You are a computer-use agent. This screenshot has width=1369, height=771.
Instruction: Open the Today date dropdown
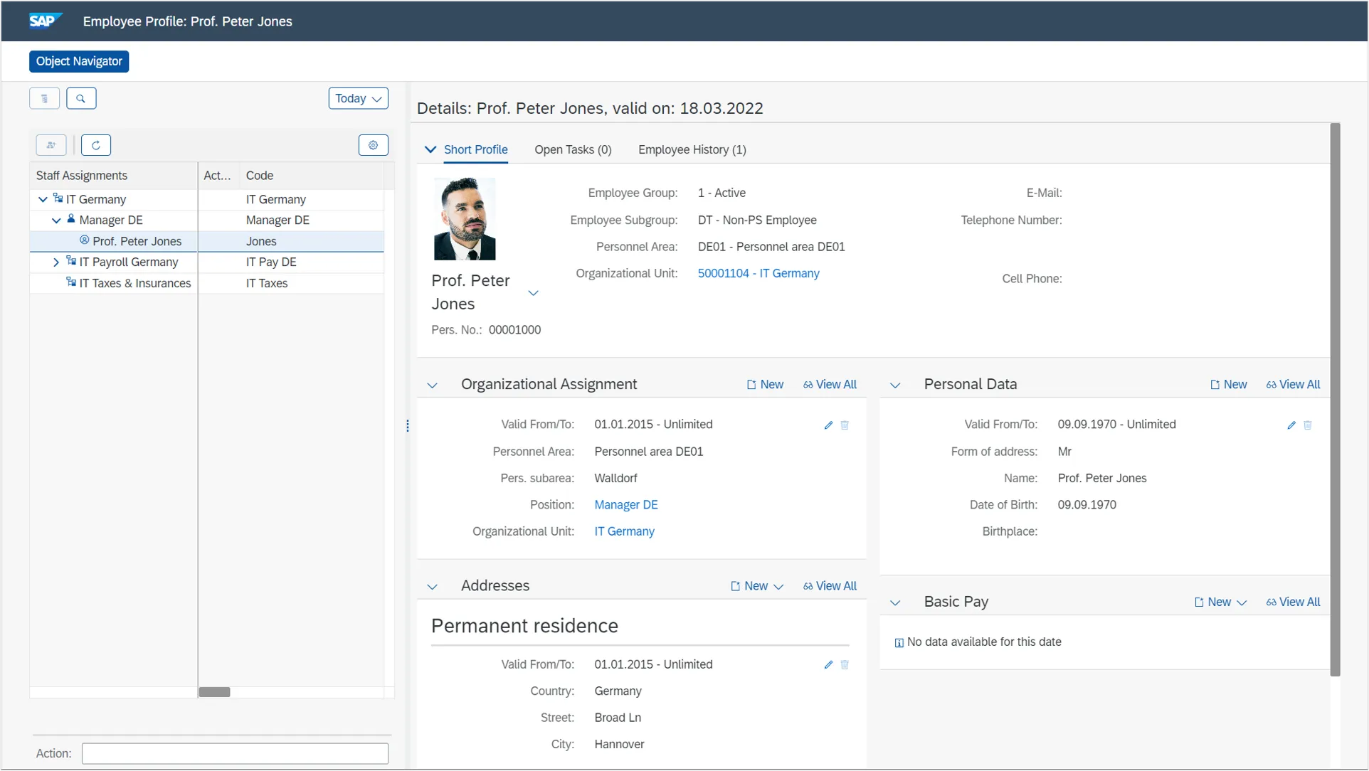(x=358, y=98)
